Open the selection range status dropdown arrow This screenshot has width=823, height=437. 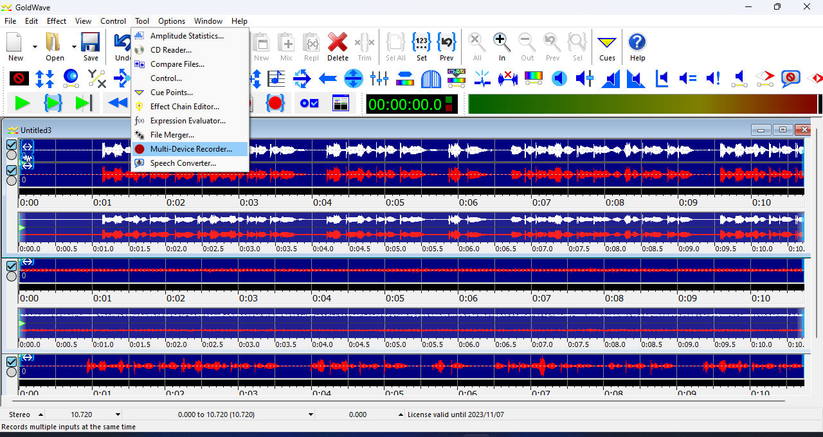point(311,415)
